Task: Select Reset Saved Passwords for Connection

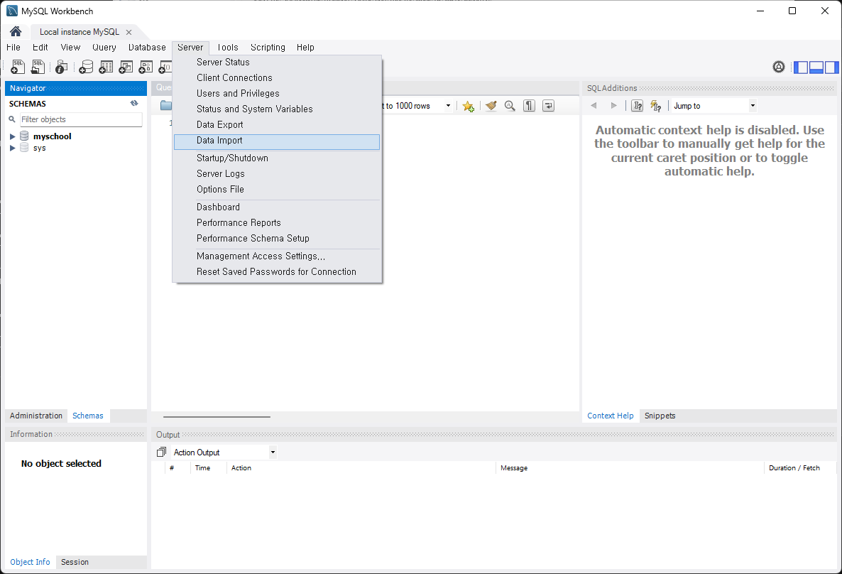Action: pos(277,272)
